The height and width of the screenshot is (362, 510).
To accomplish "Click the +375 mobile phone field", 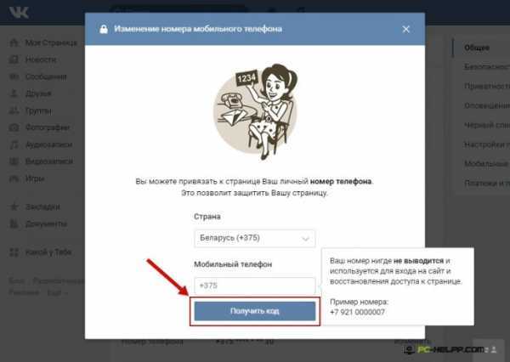I will [x=255, y=286].
